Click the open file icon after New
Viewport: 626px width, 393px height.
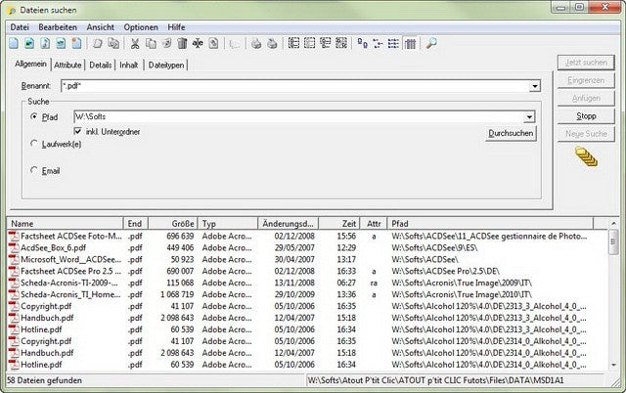98,43
